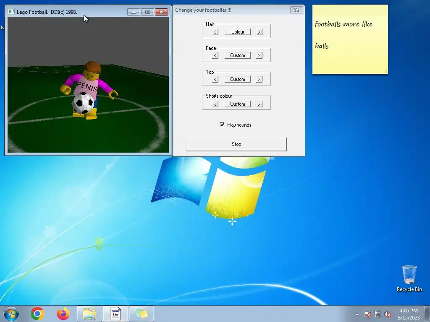This screenshot has width=430, height=322.
Task: Click the Stop button
Action: [x=236, y=144]
